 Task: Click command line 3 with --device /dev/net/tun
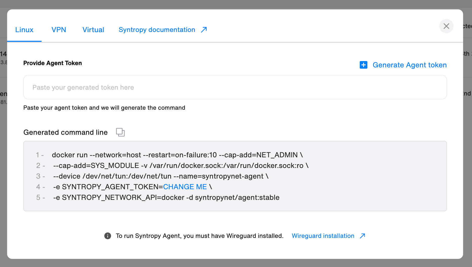point(161,176)
